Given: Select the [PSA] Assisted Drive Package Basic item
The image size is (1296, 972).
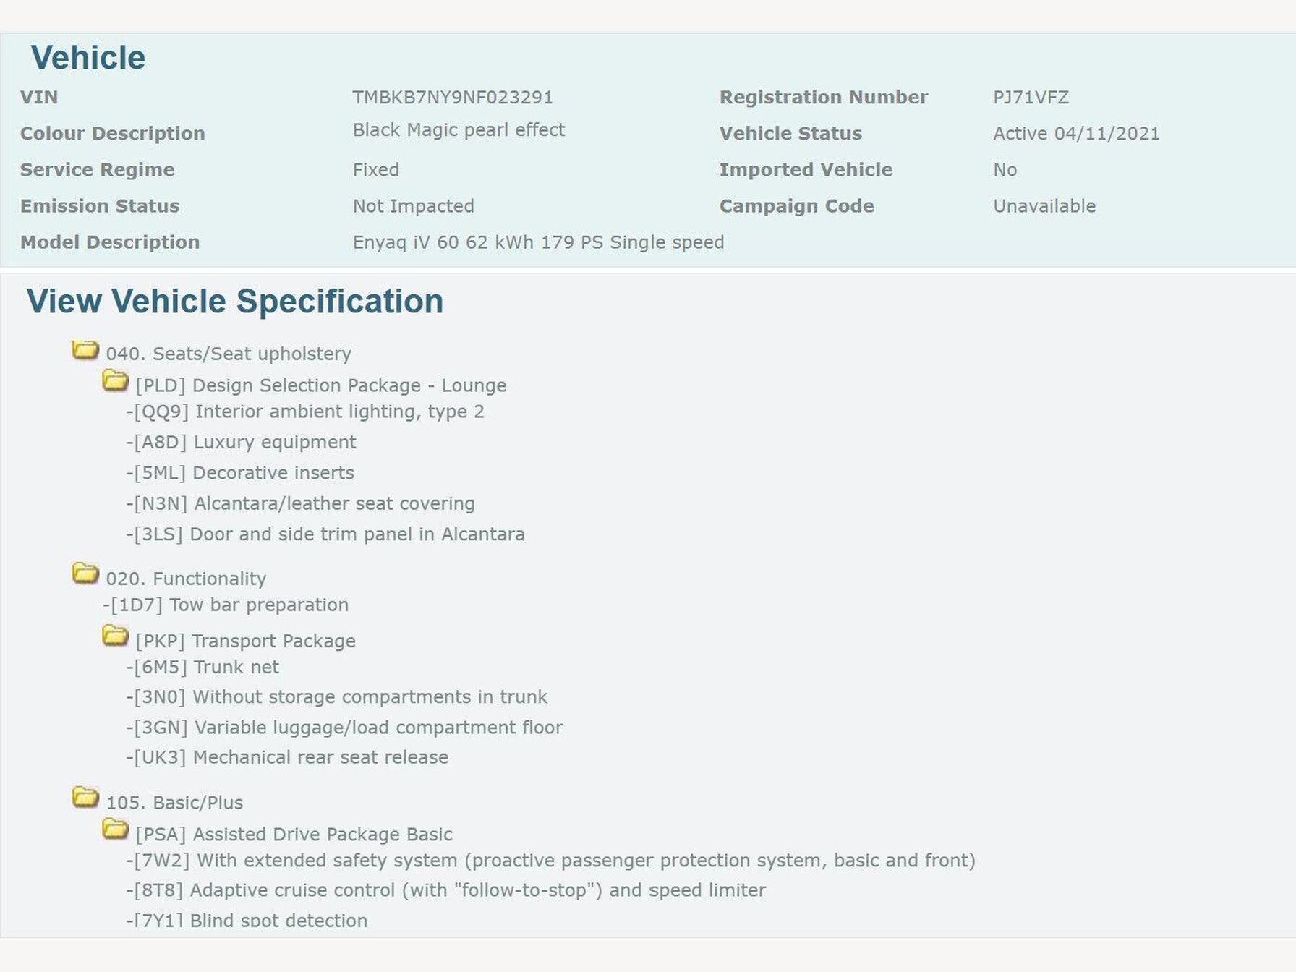Looking at the screenshot, I should pos(294,834).
